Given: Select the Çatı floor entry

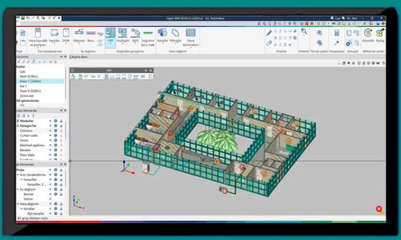Looking at the screenshot, I should coord(22,71).
